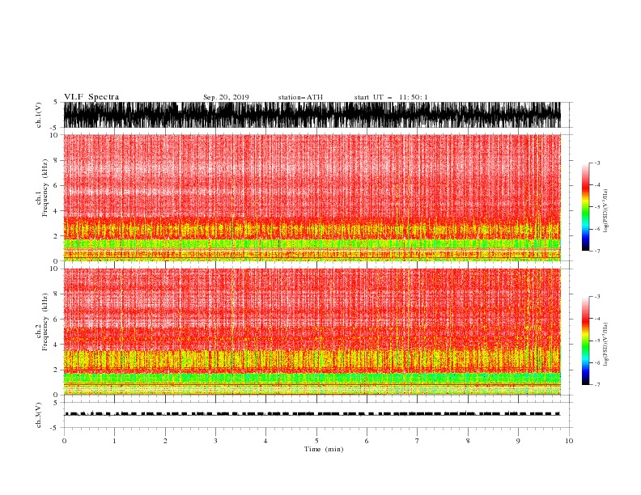Click the "-3" label on ch.2 color bar
This screenshot has width=641, height=495.
tap(596, 297)
